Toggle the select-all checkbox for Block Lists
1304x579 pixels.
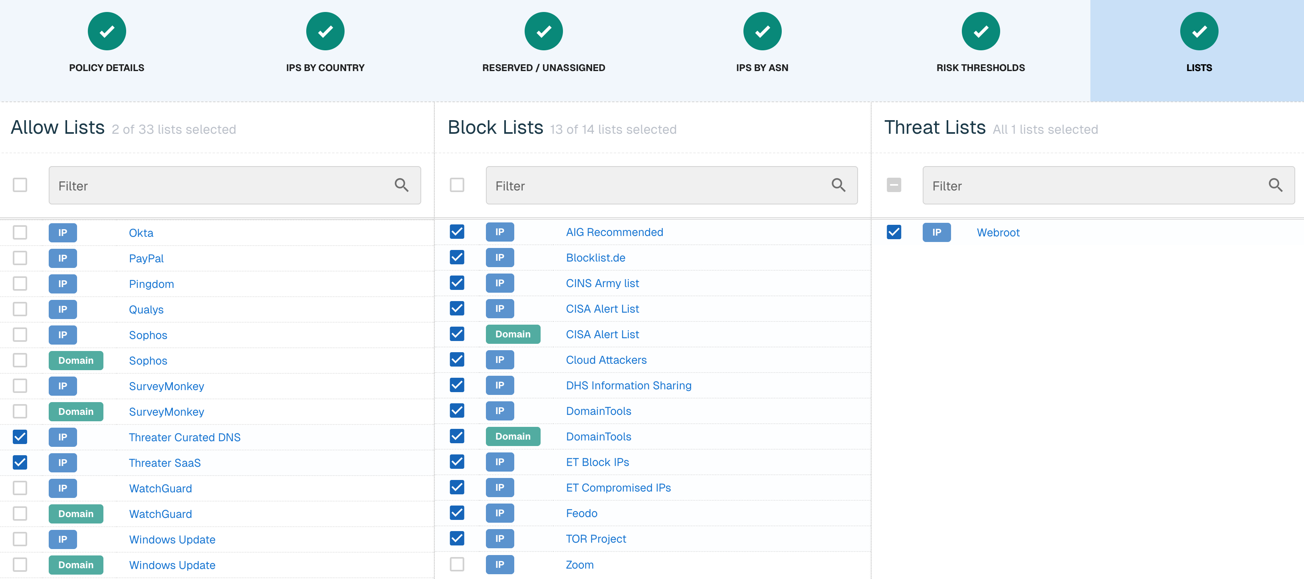[457, 185]
